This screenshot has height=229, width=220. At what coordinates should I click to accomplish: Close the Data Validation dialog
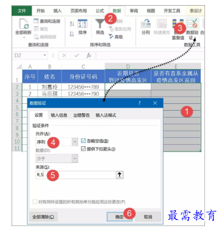(155, 103)
